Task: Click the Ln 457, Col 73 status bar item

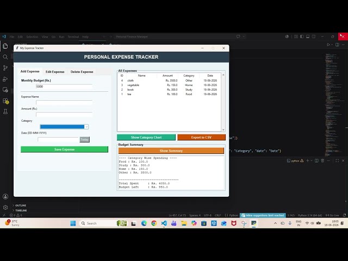Action: pos(177,215)
